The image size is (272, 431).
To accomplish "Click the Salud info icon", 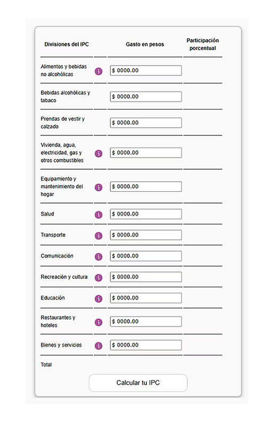I will [x=98, y=215].
